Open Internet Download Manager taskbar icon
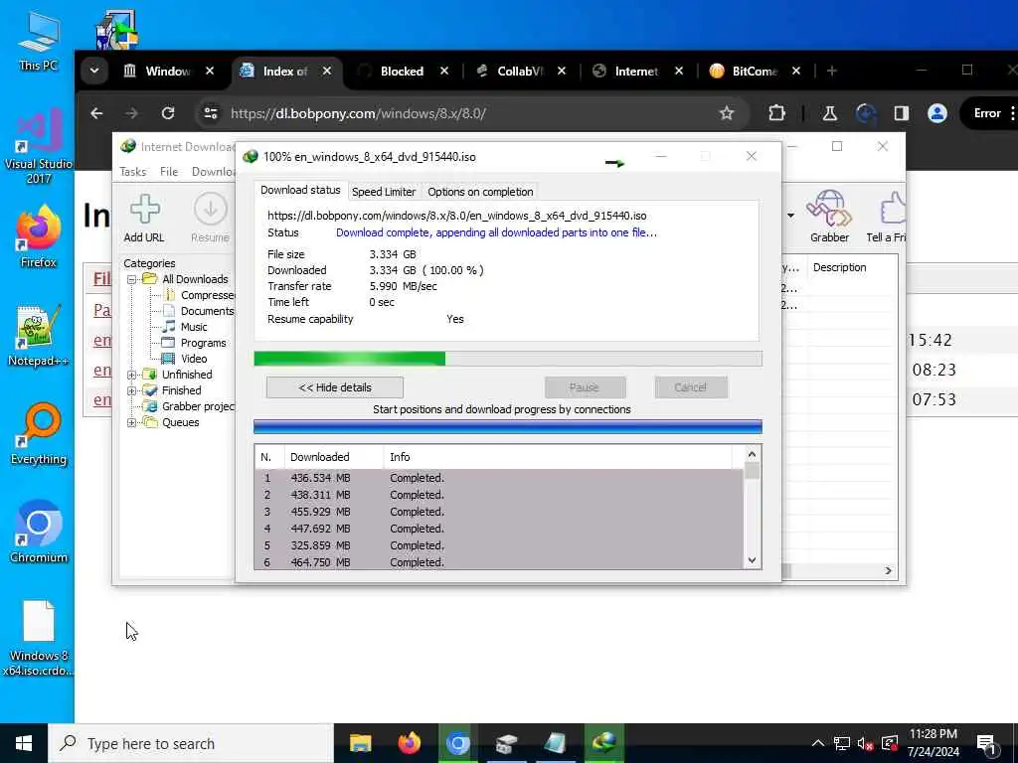The width and height of the screenshot is (1018, 763). tap(603, 743)
